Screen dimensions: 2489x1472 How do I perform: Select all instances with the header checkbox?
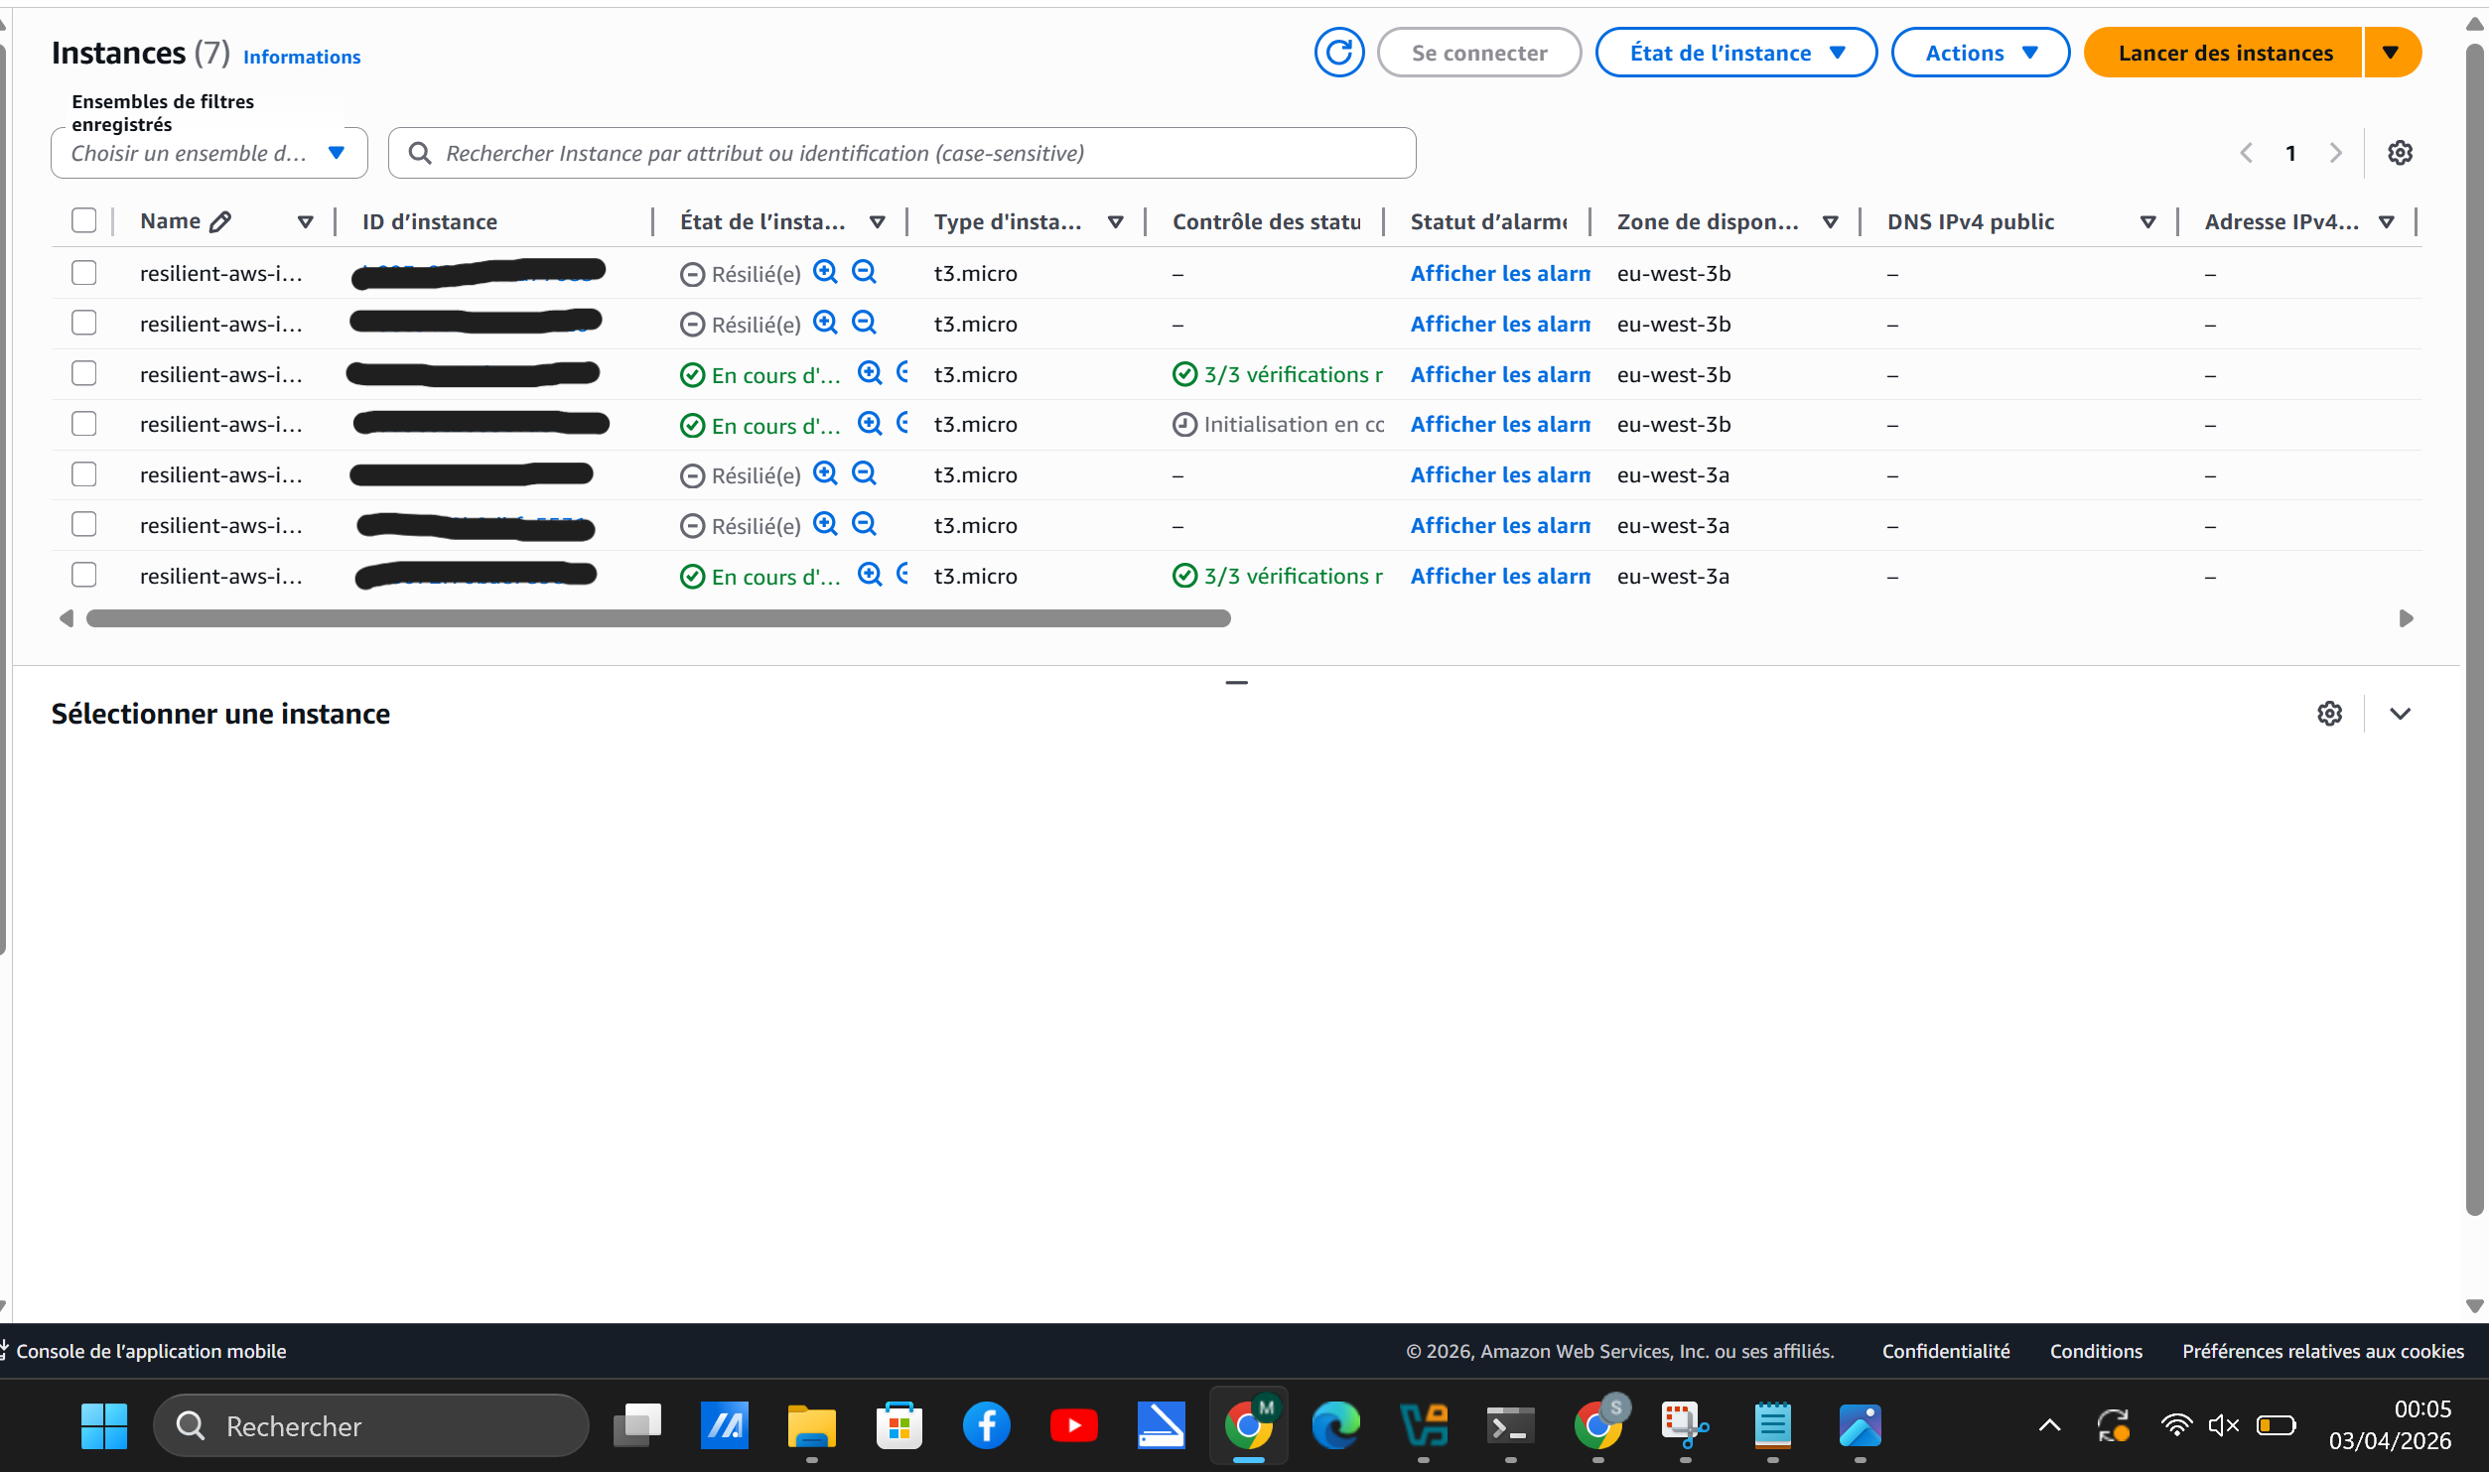pos(83,220)
